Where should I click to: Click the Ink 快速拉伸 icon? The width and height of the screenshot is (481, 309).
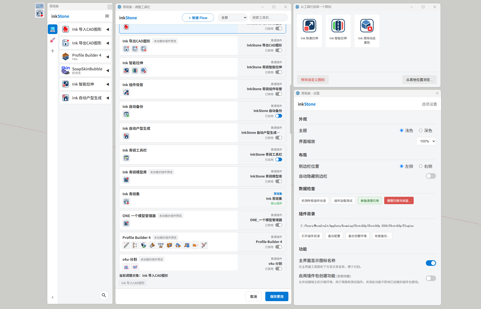[309, 26]
